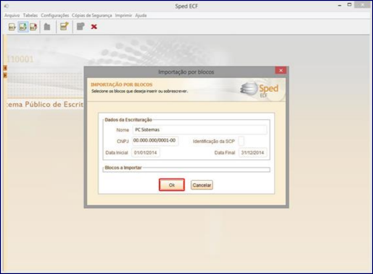Open the Configurações menu
Viewport: 373px width, 274px height.
pyautogui.click(x=55, y=15)
